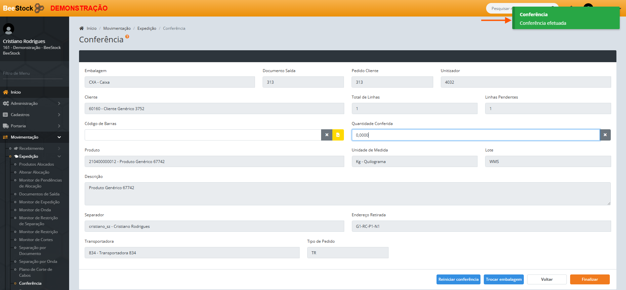Expand the Administração menu chevron

[59, 104]
